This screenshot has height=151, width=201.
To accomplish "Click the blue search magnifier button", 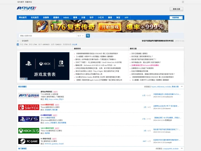I will (x=88, y=36).
